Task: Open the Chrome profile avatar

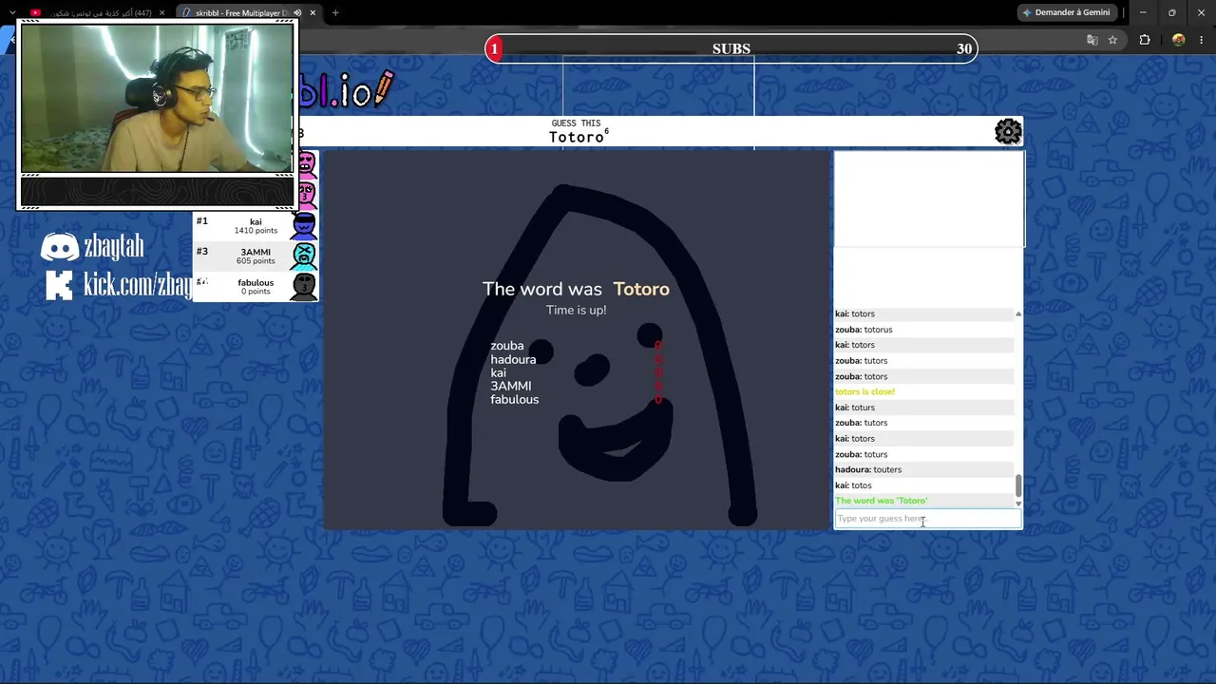Action: (1179, 40)
